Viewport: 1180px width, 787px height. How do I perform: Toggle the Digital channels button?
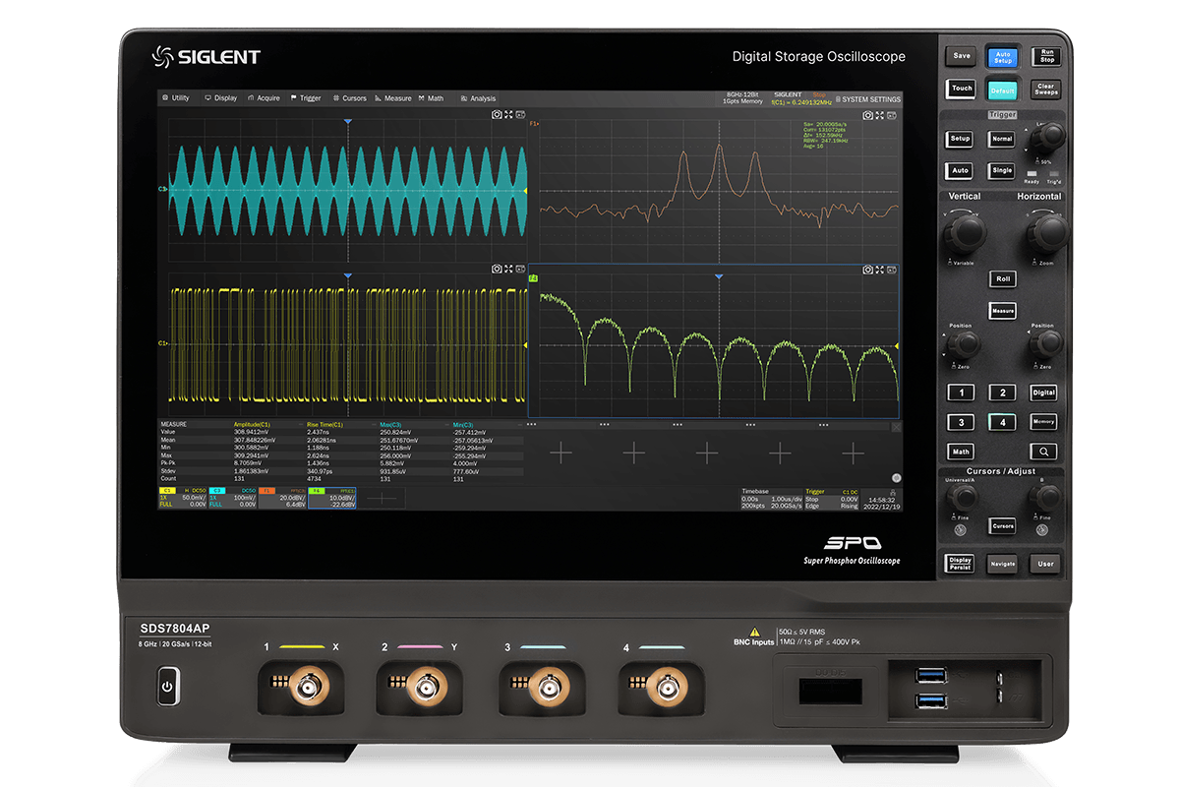(1043, 393)
